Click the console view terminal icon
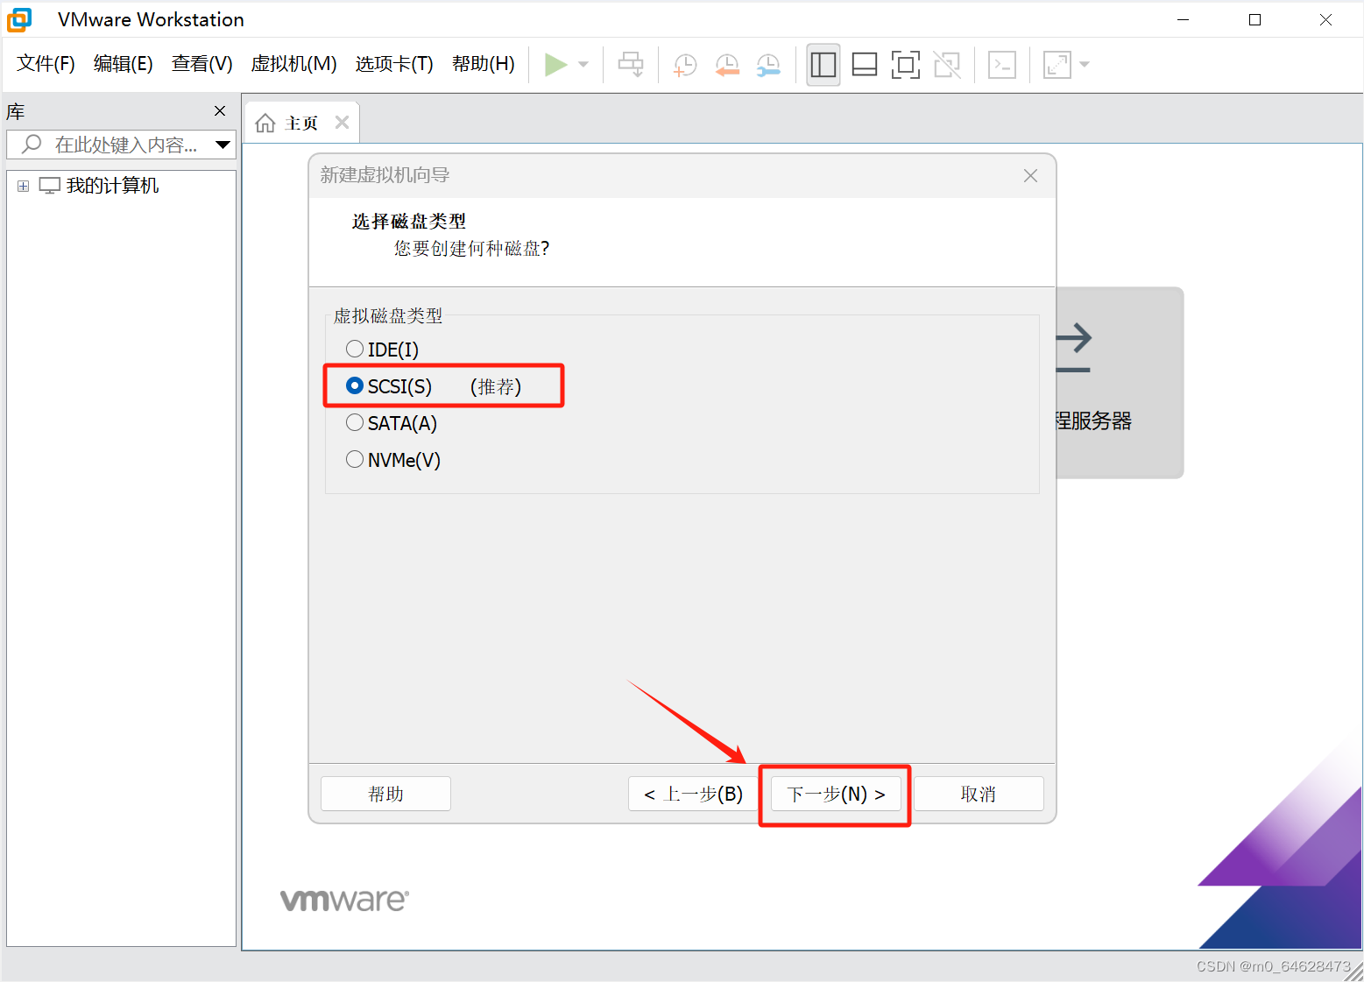Image resolution: width=1364 pixels, height=982 pixels. (1002, 64)
